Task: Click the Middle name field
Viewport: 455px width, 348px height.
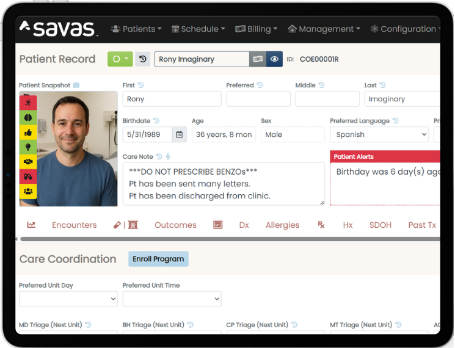Action: click(x=327, y=99)
